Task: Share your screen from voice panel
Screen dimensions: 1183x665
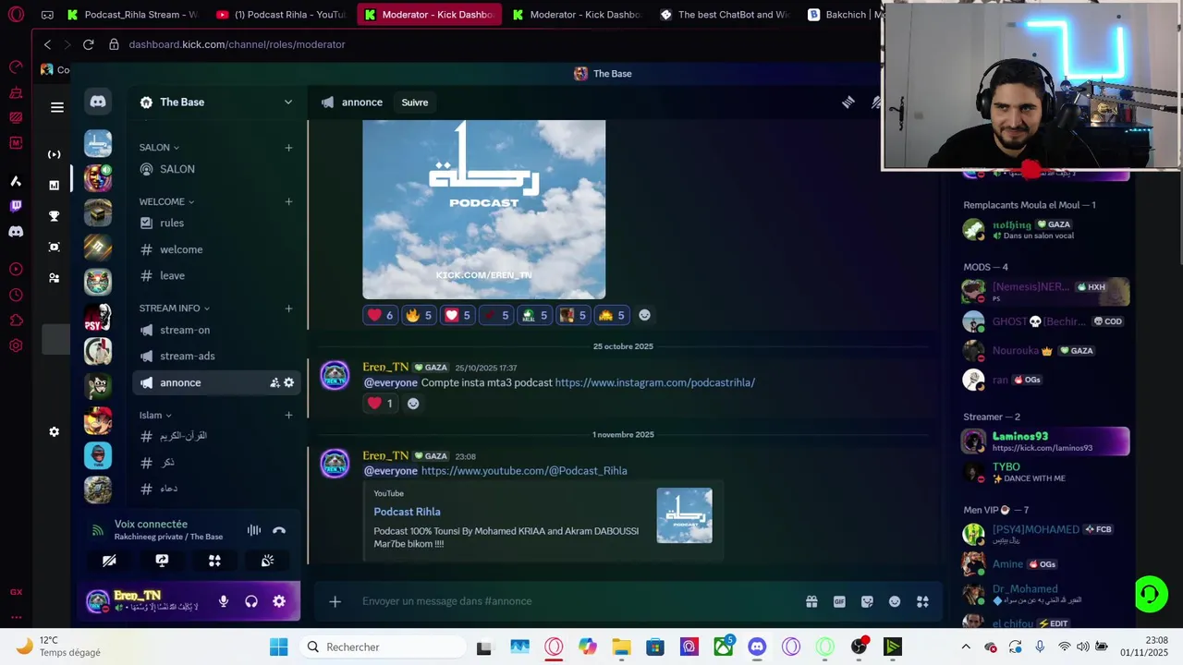Action: [x=162, y=561]
